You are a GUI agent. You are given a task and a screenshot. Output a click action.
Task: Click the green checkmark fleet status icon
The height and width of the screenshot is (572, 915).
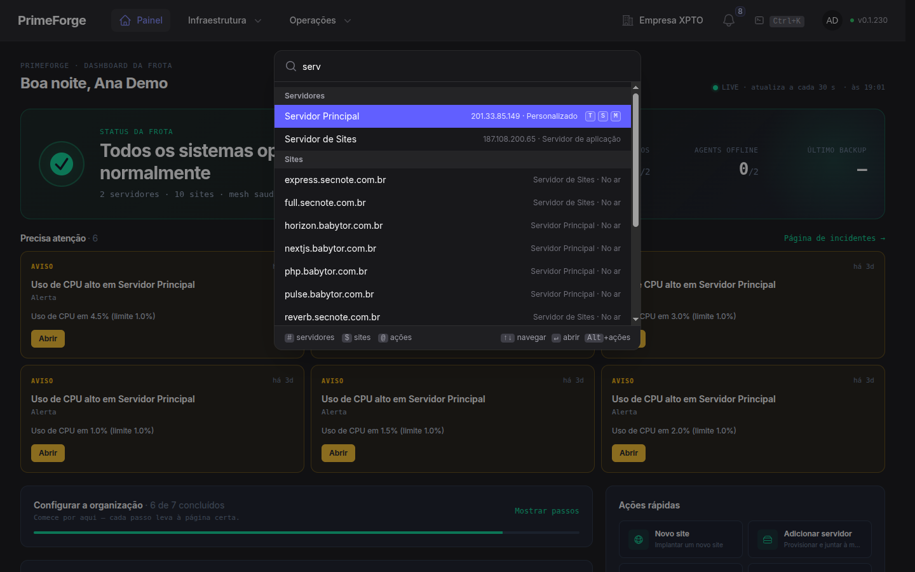tap(62, 164)
